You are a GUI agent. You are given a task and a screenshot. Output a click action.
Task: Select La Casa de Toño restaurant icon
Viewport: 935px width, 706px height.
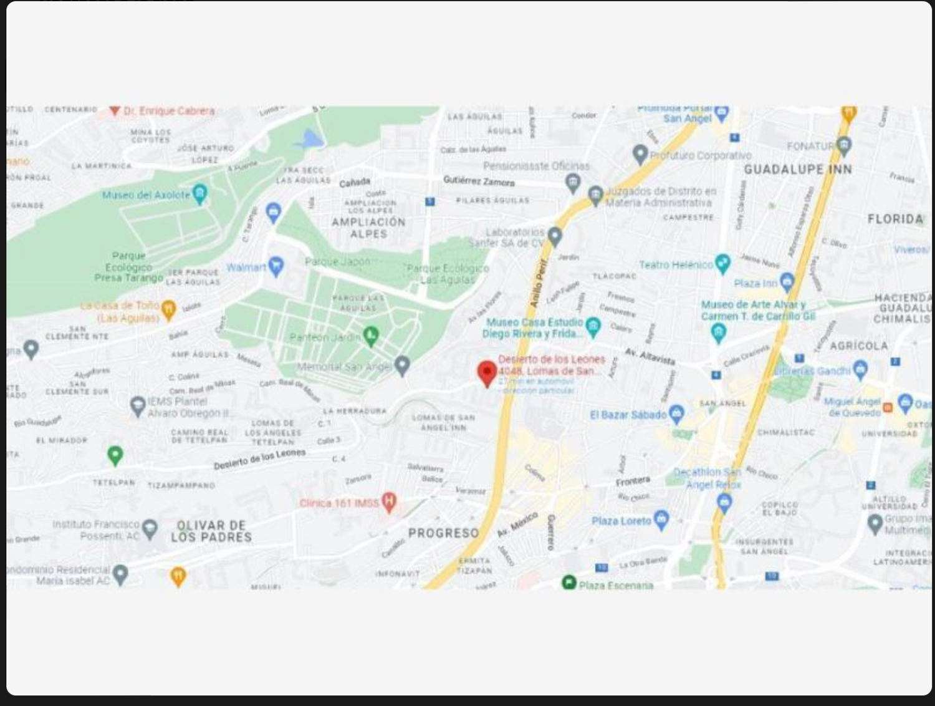click(x=168, y=310)
